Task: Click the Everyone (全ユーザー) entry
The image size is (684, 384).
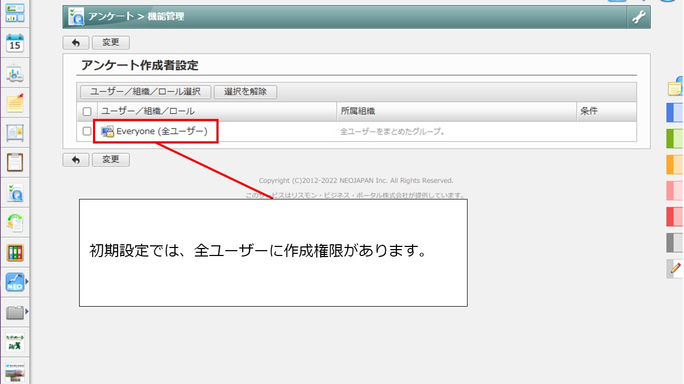Action: [x=162, y=131]
